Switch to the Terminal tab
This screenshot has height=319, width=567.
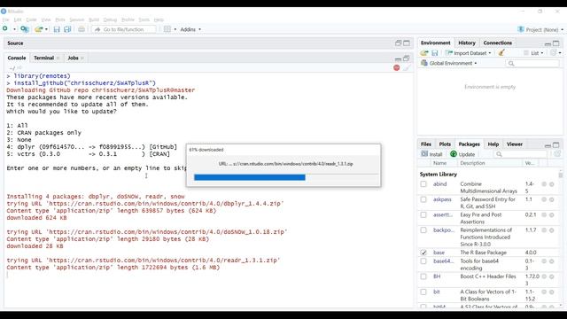point(43,58)
